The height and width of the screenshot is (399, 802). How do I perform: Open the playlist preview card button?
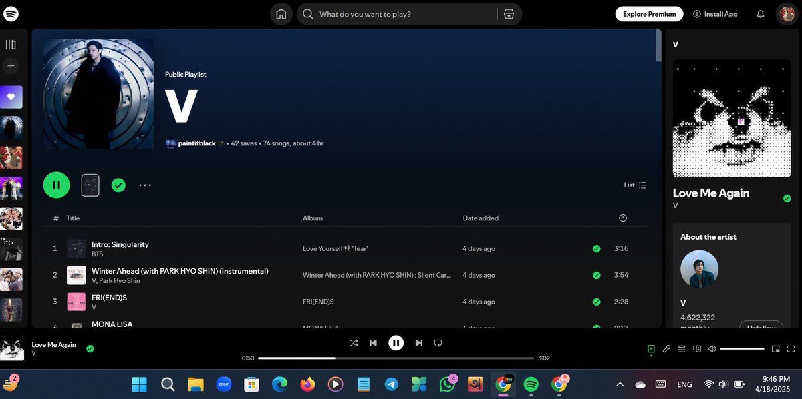(90, 185)
